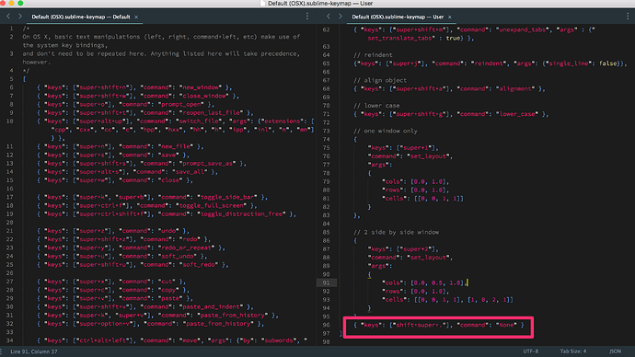The height and width of the screenshot is (357, 635).
Task: Switch to Default (OSX).sublime-keymap — User tab
Action: [x=398, y=17]
